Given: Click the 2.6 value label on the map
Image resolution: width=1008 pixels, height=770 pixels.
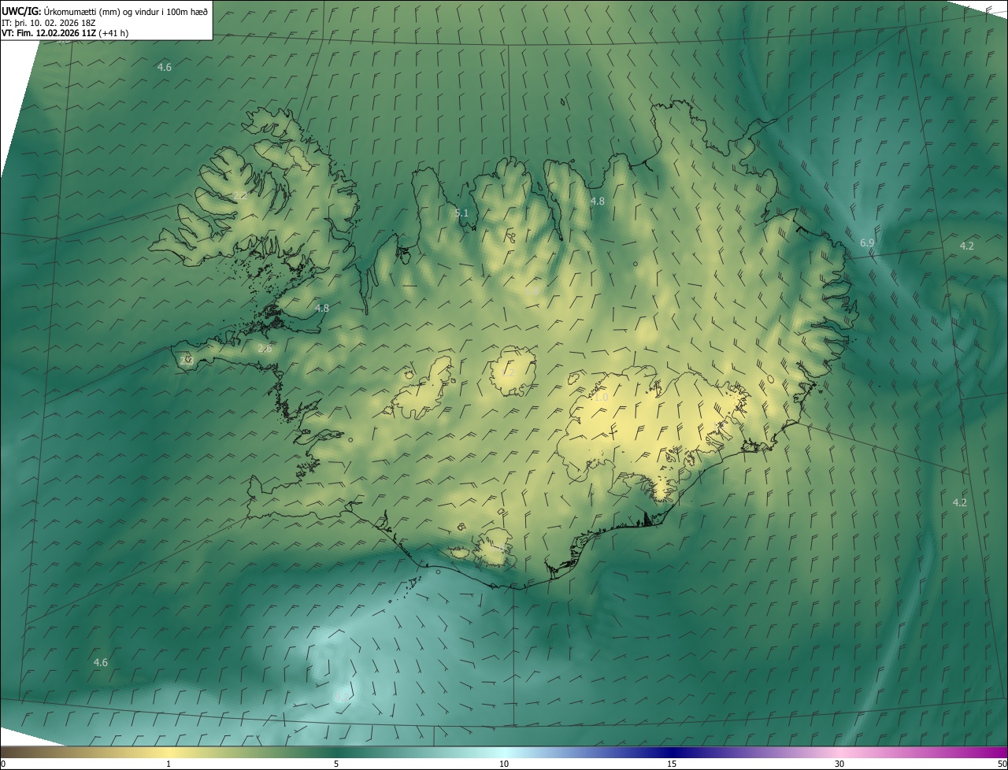Looking at the screenshot, I should coord(265,349).
